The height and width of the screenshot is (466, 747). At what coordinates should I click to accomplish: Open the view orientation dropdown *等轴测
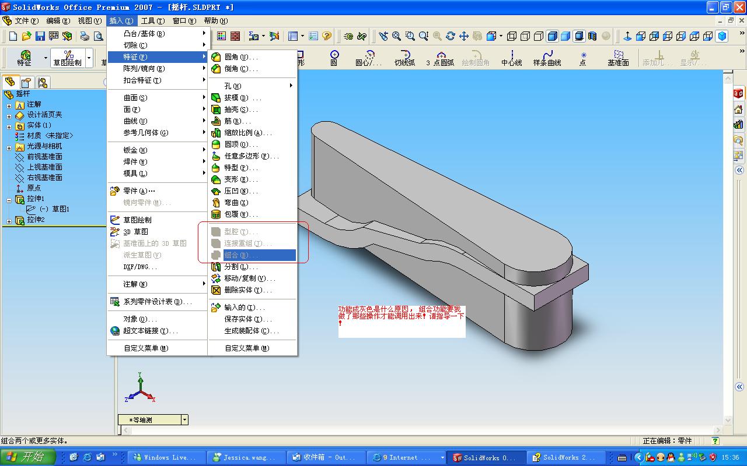(185, 419)
